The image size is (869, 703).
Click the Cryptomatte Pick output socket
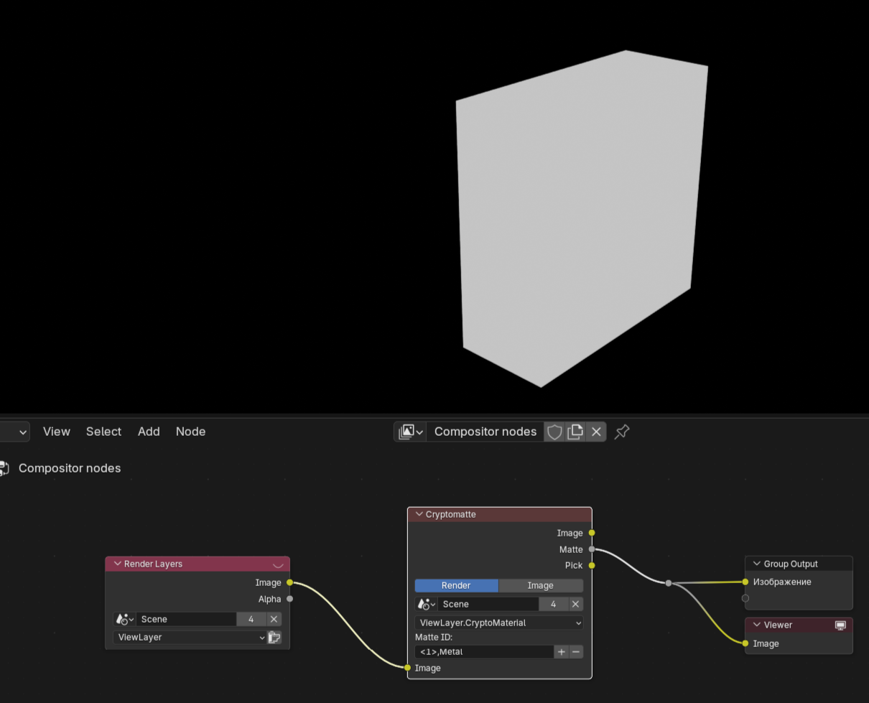pos(592,565)
